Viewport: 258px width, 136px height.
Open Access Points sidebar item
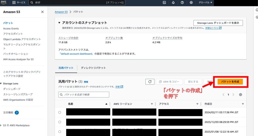pos(13,34)
